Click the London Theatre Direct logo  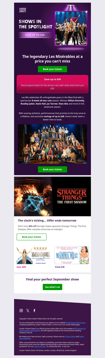(23, 10)
